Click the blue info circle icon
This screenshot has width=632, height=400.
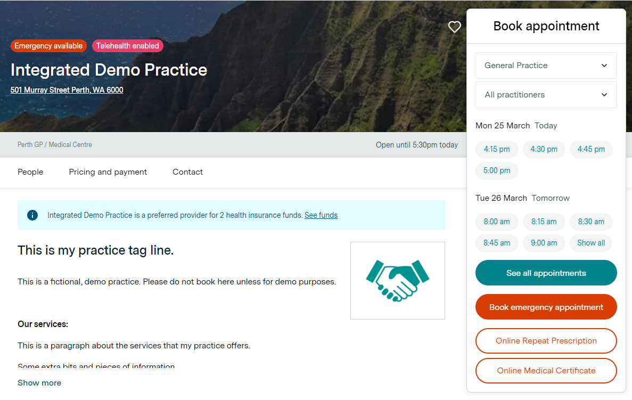(x=32, y=215)
